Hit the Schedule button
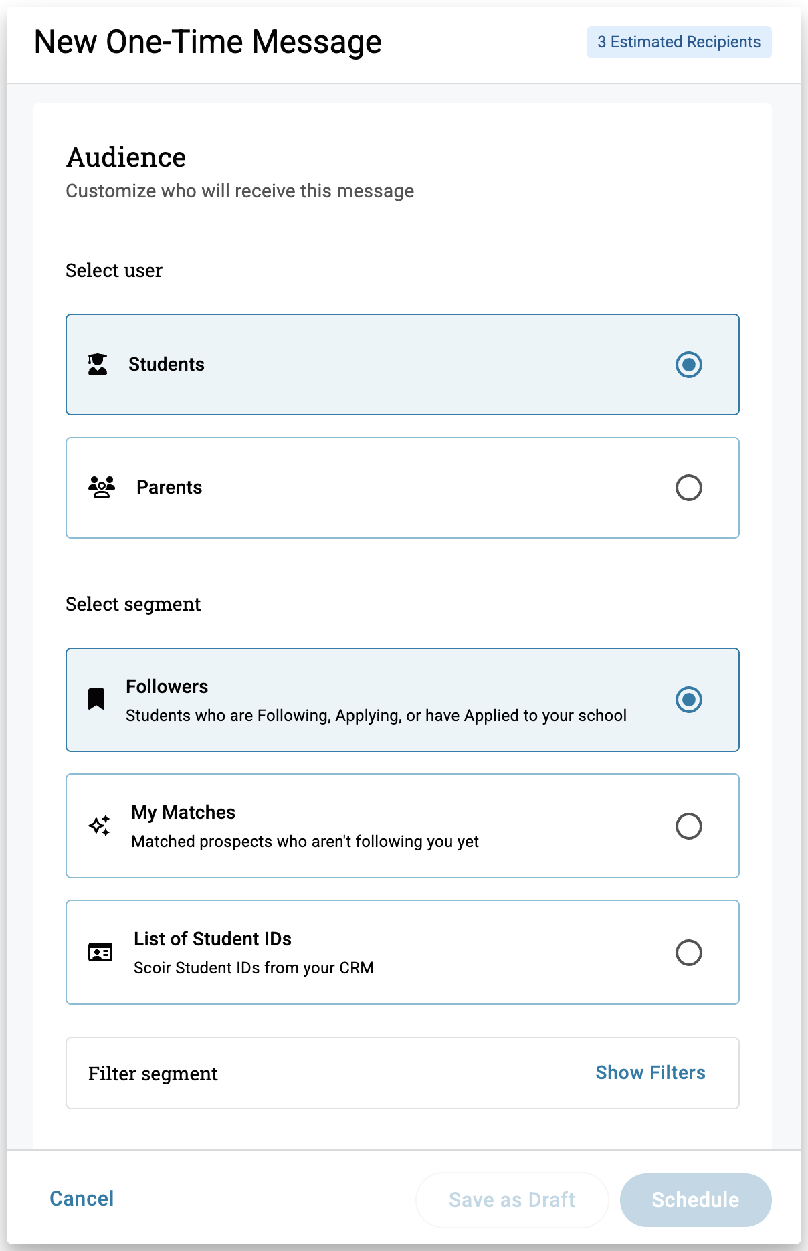This screenshot has height=1251, width=808. [x=695, y=1199]
